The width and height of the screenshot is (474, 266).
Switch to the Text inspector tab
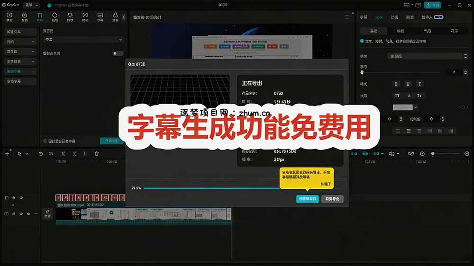coord(379,17)
